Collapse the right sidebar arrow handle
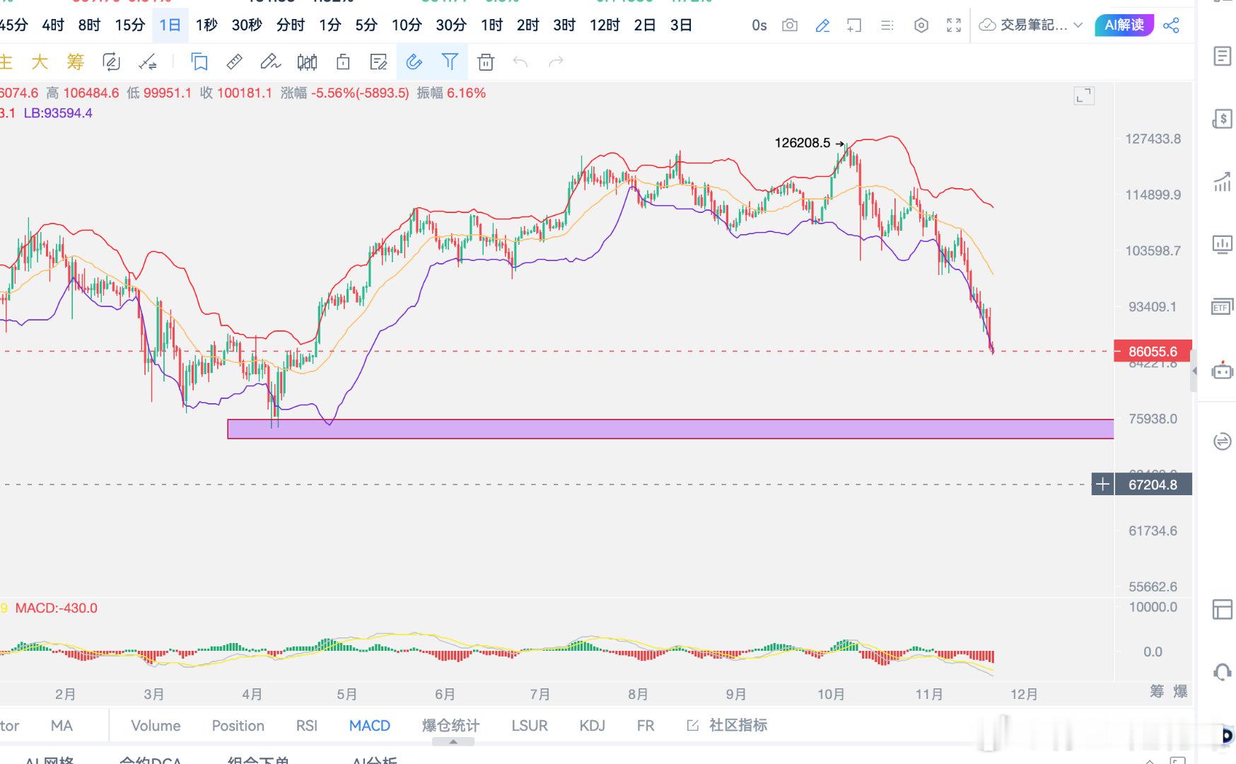The width and height of the screenshot is (1236, 764). point(1194,371)
